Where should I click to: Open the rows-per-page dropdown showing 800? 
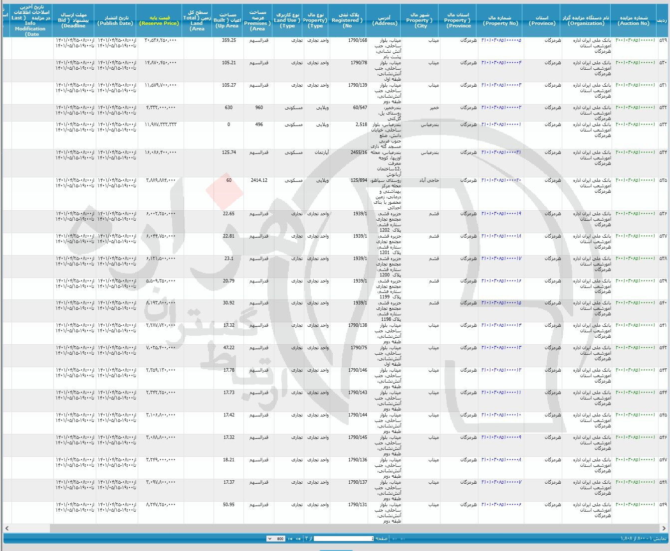[276, 539]
